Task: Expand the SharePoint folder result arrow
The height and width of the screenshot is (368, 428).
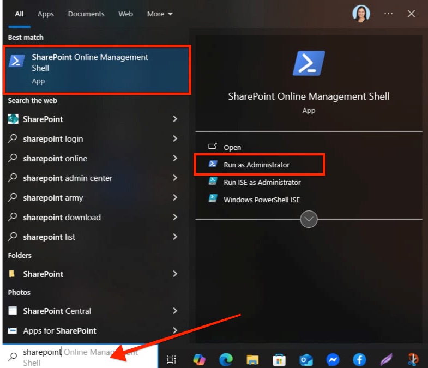Action: coord(175,274)
